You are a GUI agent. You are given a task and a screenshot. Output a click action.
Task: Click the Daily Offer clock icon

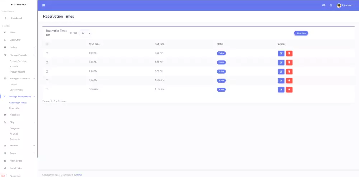click(5, 40)
